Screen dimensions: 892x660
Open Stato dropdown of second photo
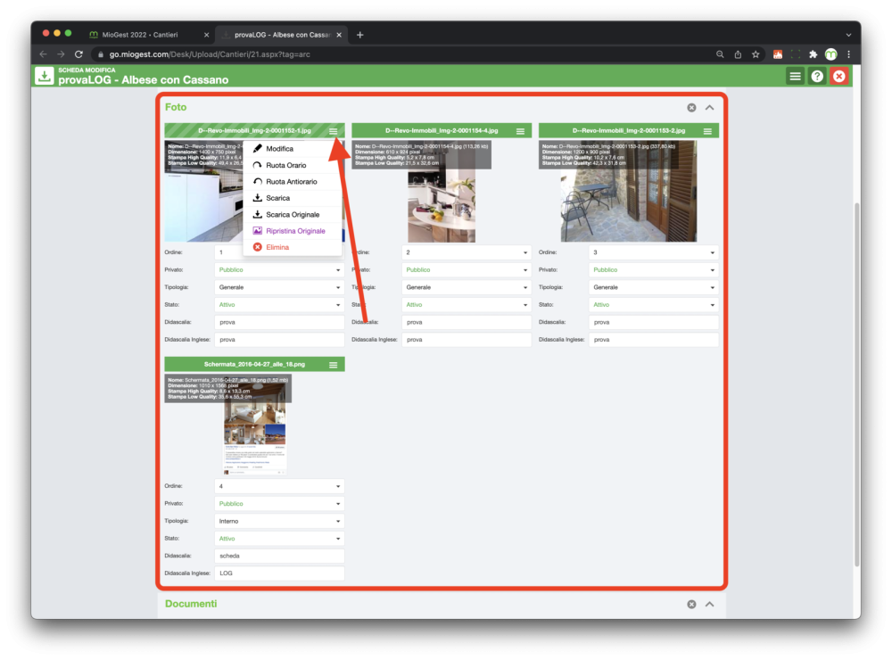point(466,305)
